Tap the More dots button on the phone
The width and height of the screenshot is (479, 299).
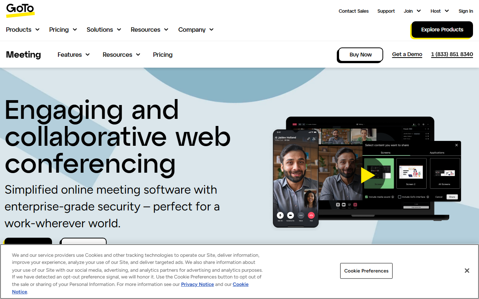point(301,215)
